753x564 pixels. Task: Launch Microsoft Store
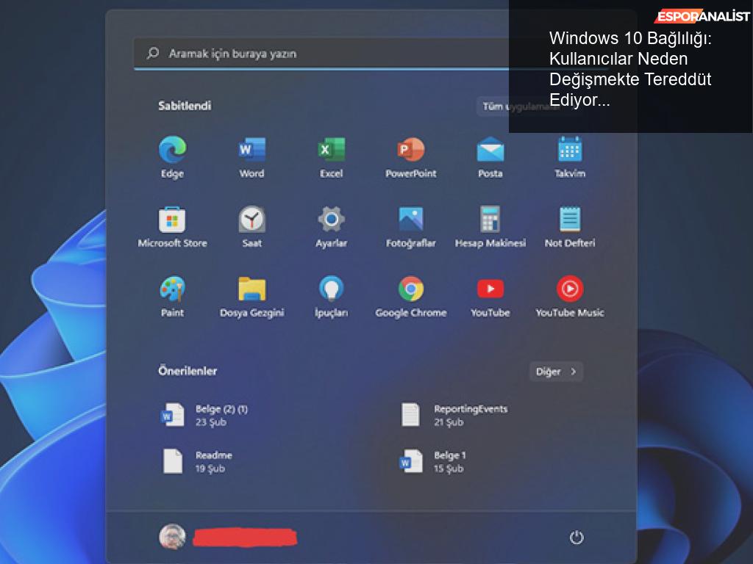click(x=172, y=220)
